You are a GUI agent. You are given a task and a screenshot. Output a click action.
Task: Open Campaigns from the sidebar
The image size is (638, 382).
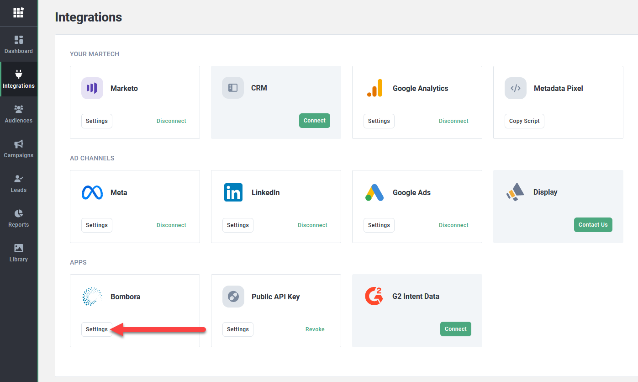click(19, 149)
